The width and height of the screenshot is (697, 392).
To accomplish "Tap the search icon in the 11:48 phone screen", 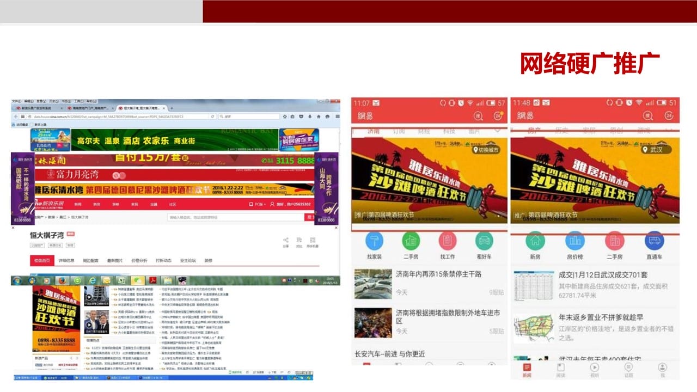I will tap(647, 115).
